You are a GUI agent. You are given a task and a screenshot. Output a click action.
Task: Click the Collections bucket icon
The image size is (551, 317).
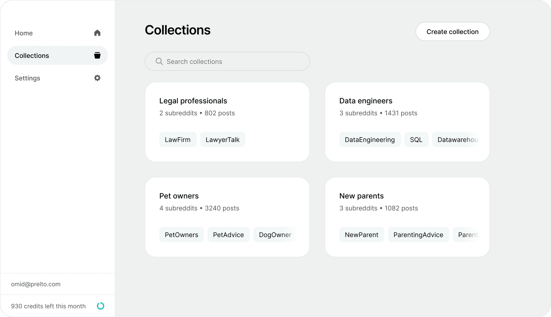click(x=97, y=55)
